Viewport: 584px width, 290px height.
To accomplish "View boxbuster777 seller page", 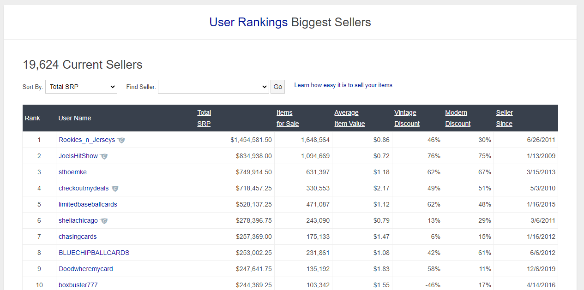I will click(x=78, y=285).
